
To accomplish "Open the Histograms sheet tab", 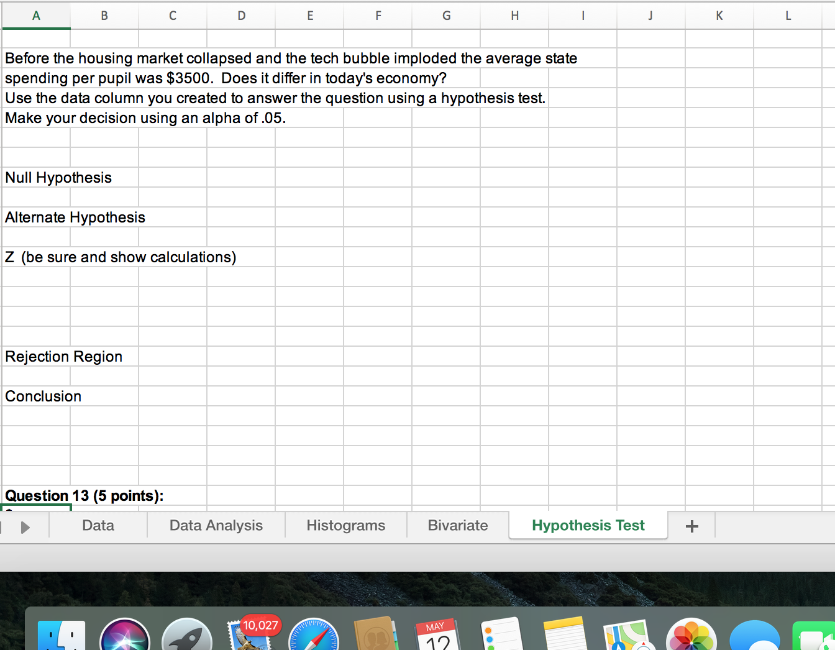I will [346, 526].
